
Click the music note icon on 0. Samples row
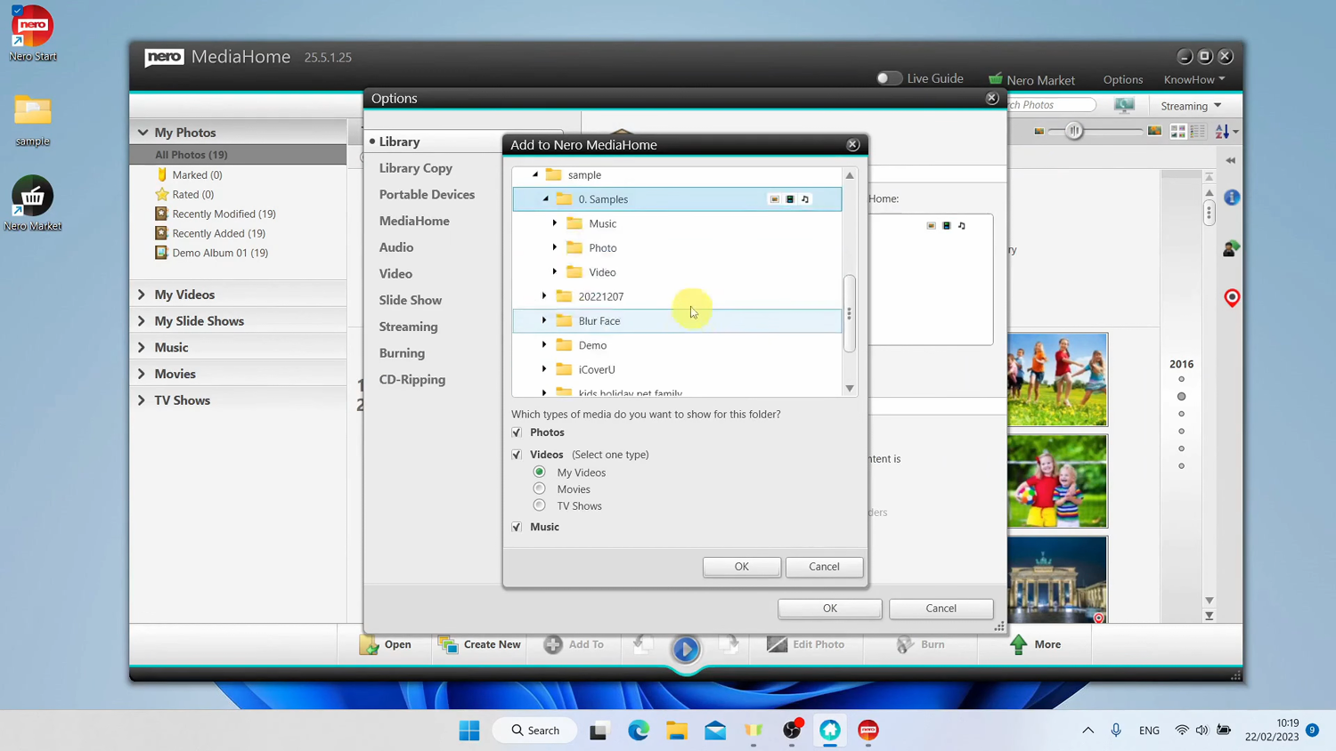pyautogui.click(x=805, y=199)
